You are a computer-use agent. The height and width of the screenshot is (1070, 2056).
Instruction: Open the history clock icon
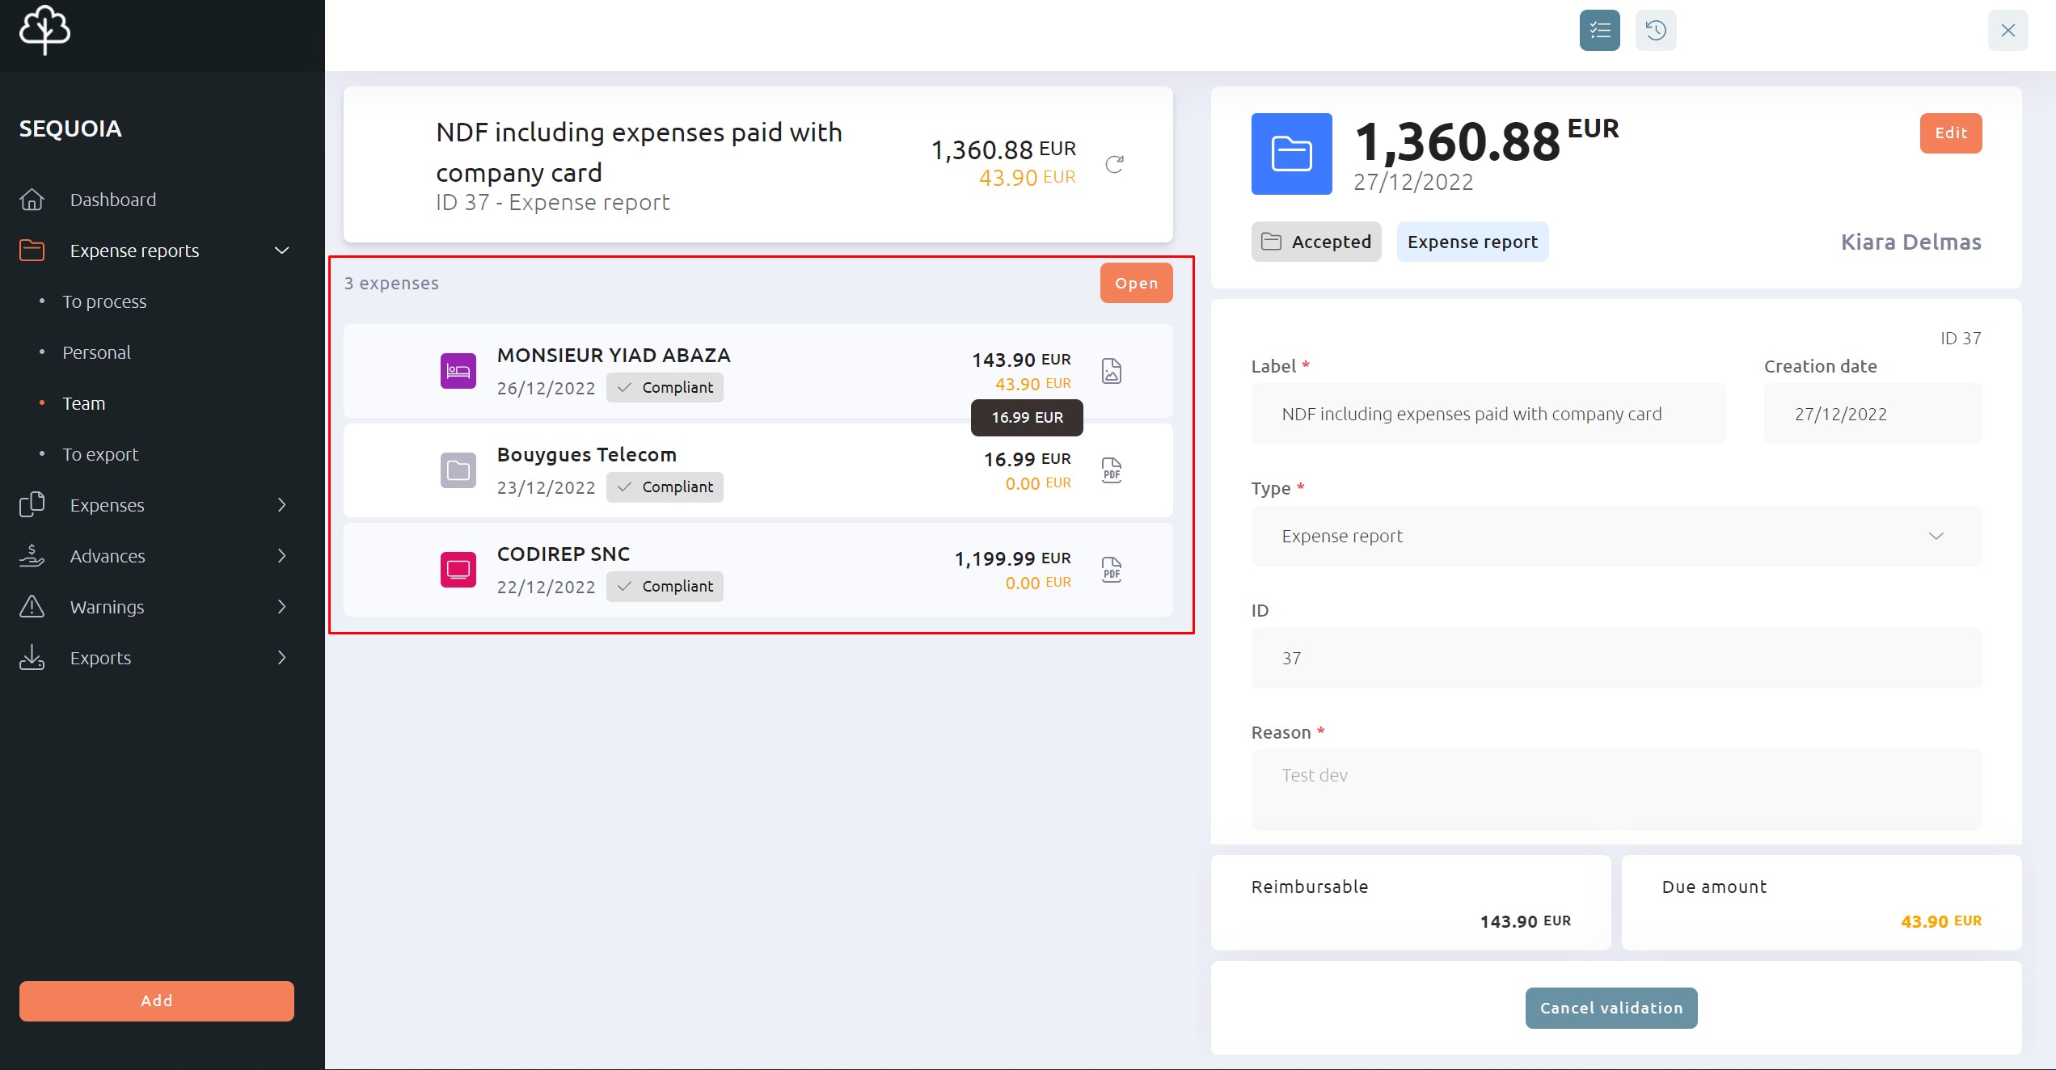[x=1656, y=31]
